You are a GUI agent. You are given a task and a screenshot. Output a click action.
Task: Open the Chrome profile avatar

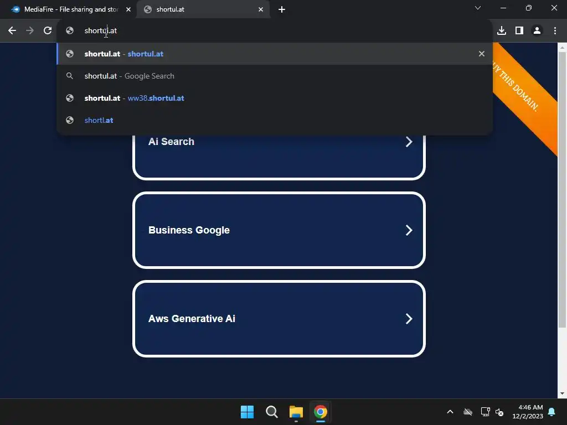click(x=537, y=31)
